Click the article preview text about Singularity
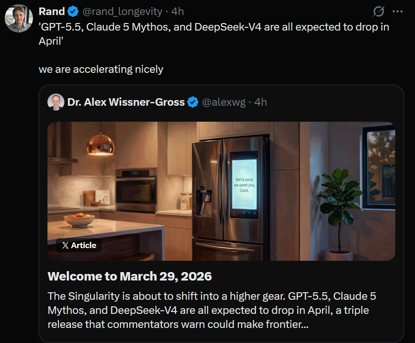 pos(212,310)
